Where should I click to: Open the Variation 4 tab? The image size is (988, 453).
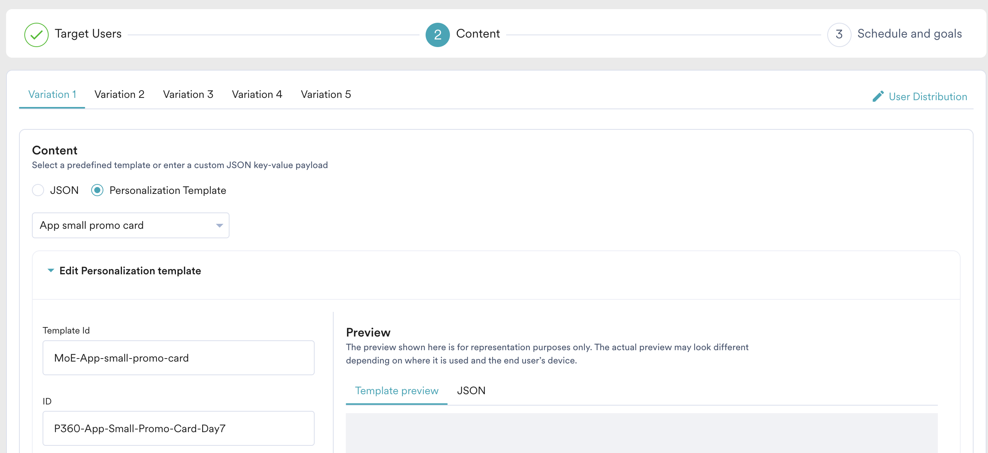[x=257, y=94]
